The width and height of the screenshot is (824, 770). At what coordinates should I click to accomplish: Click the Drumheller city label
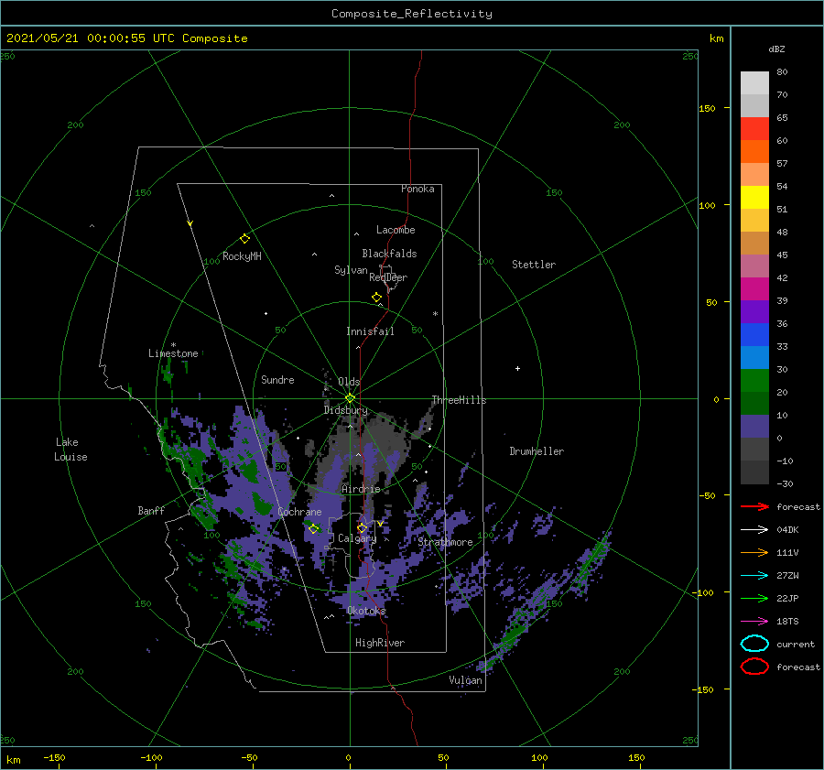[x=537, y=451]
